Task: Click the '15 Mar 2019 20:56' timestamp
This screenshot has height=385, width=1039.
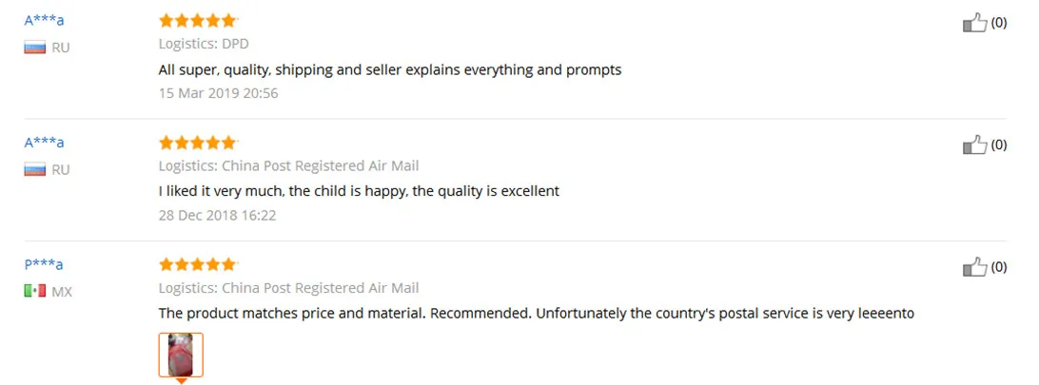Action: pos(219,92)
